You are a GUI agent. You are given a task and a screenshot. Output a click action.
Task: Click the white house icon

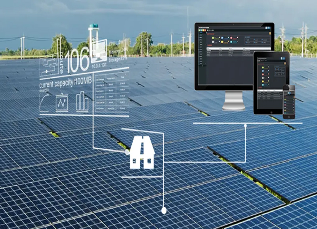(142, 154)
